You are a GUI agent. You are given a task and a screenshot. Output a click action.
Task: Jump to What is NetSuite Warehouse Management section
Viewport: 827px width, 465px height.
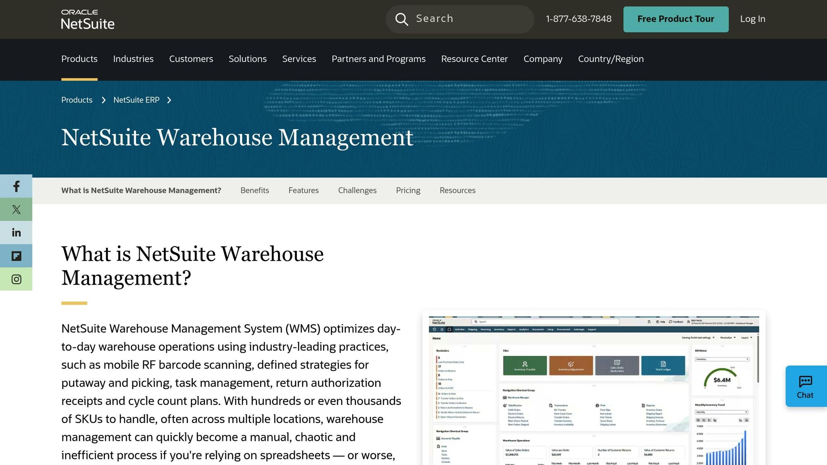coord(141,191)
